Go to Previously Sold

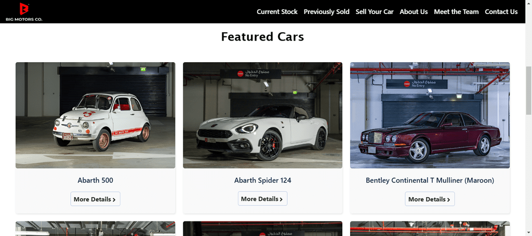pos(326,12)
